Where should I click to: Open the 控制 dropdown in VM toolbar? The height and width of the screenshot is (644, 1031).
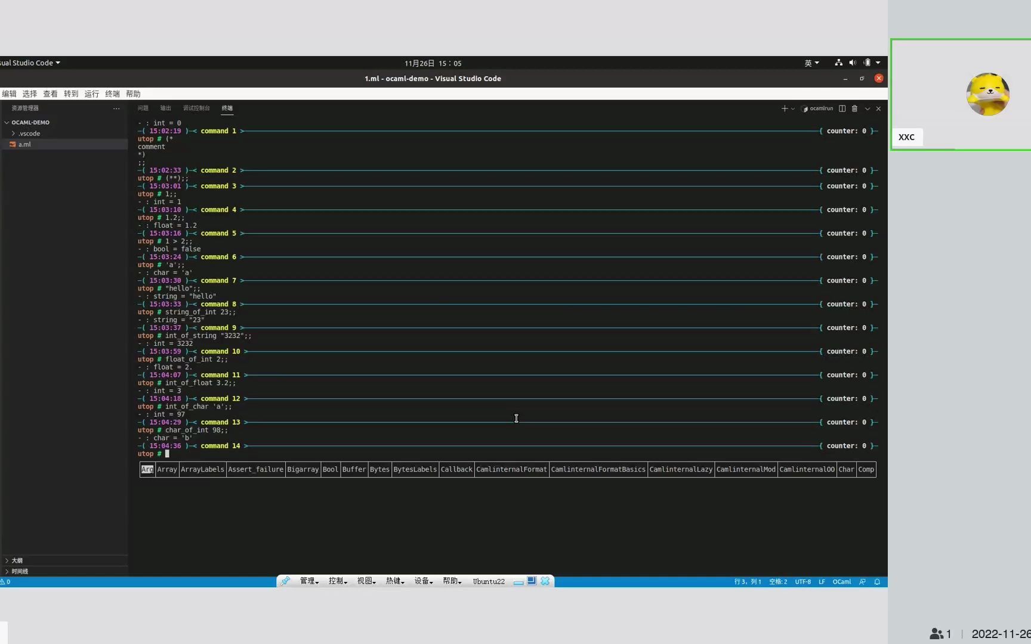pyautogui.click(x=338, y=581)
